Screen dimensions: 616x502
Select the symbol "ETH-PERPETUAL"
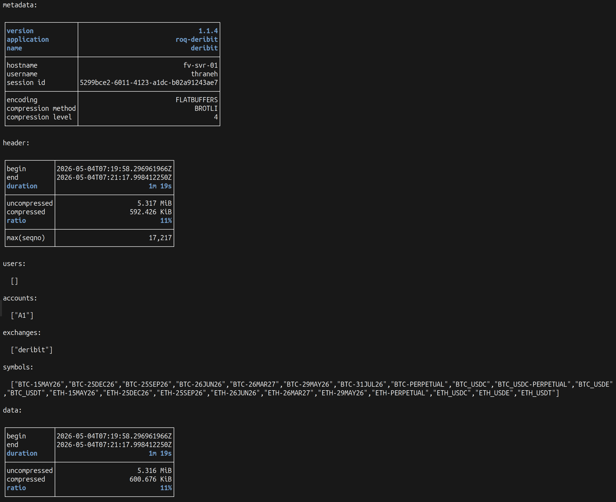[400, 393]
